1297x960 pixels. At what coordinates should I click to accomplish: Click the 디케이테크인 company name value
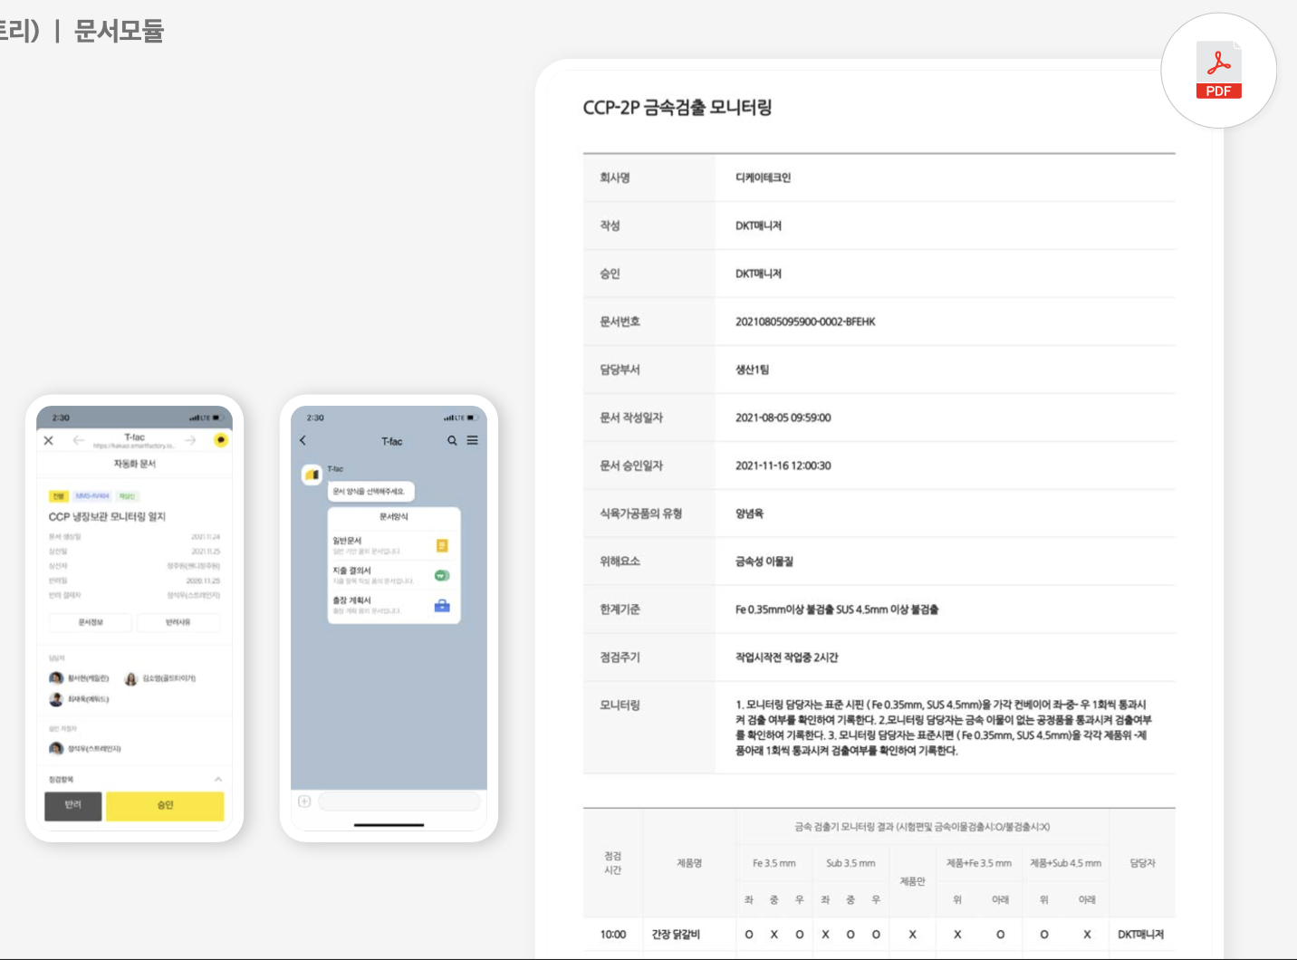click(x=763, y=178)
